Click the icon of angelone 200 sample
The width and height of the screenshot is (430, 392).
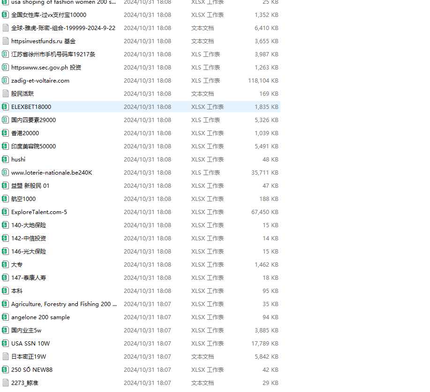point(5,317)
